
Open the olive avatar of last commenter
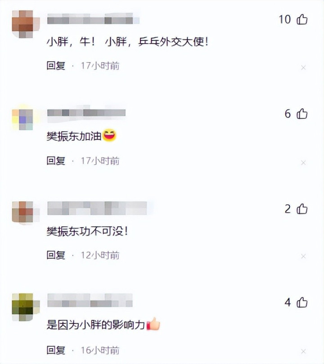26,307
